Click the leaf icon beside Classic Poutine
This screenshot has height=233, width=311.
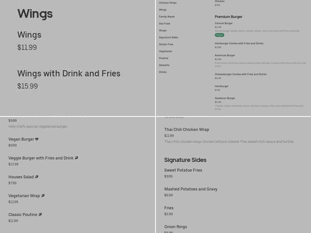tap(40, 214)
